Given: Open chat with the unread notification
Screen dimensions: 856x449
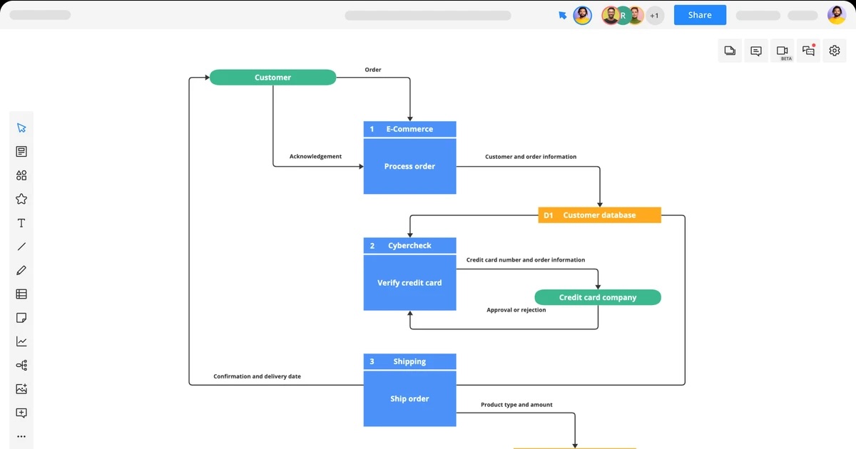Looking at the screenshot, I should click(x=807, y=50).
